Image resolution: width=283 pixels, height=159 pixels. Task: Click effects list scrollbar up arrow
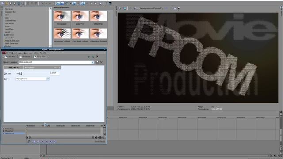tap(50, 8)
